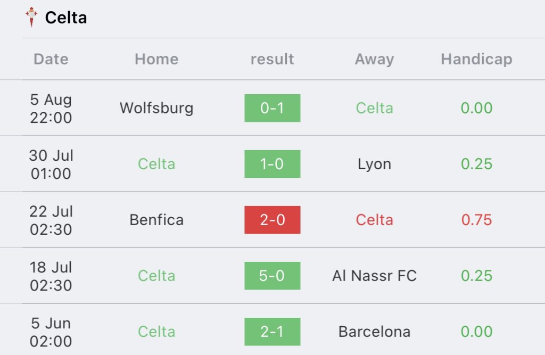545x355 pixels.
Task: Select the Home column header
Action: click(x=156, y=59)
